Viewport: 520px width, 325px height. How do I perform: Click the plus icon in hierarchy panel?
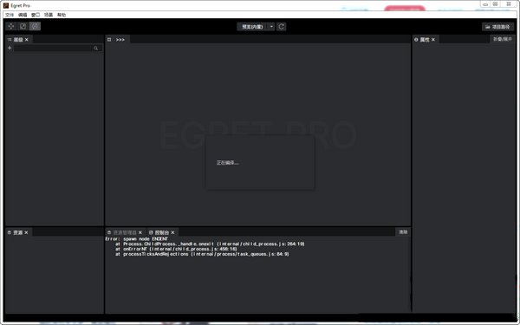(x=10, y=48)
